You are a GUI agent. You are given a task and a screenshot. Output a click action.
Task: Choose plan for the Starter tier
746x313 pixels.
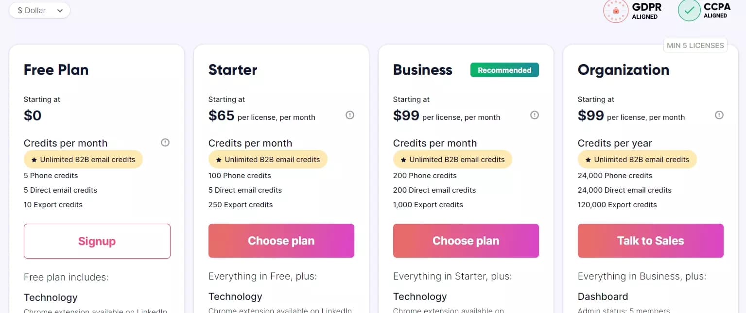281,240
